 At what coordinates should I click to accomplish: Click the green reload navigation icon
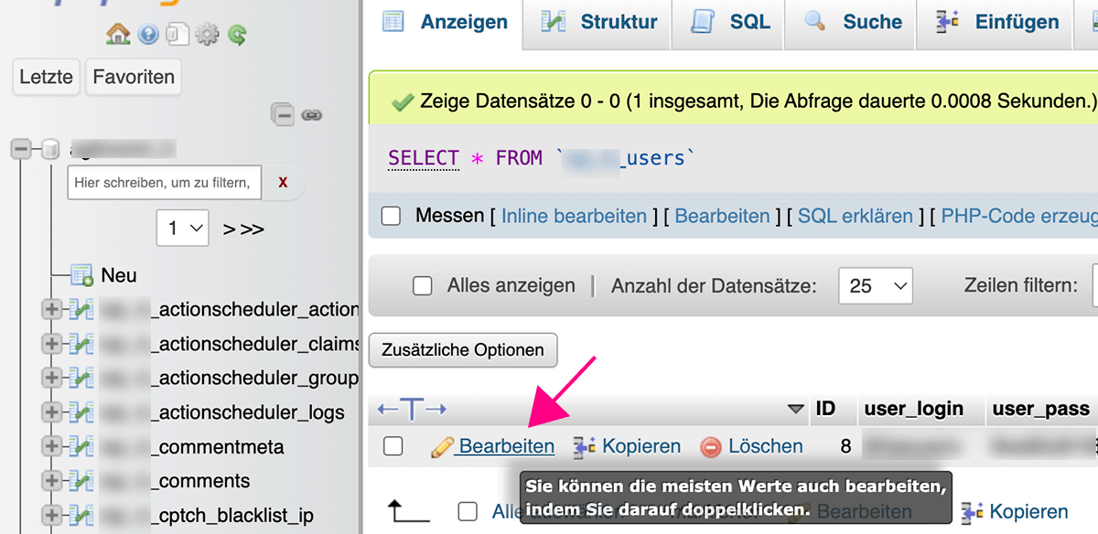[238, 35]
